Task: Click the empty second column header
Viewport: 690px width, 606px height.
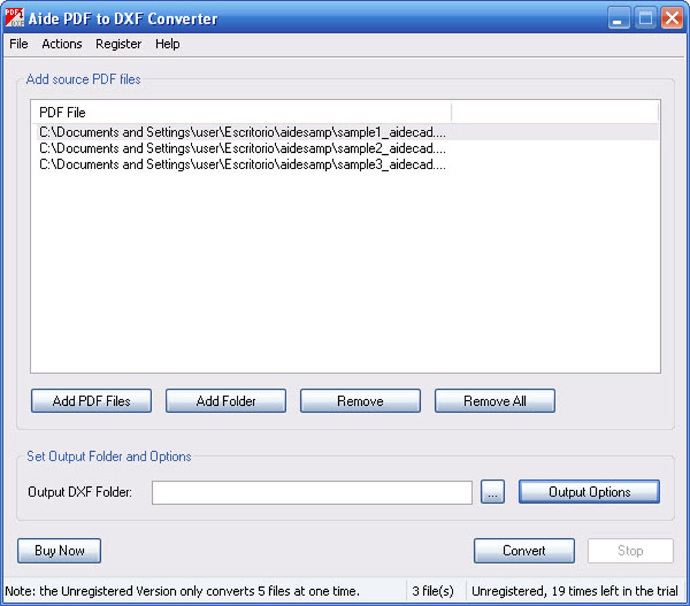Action: [x=555, y=113]
